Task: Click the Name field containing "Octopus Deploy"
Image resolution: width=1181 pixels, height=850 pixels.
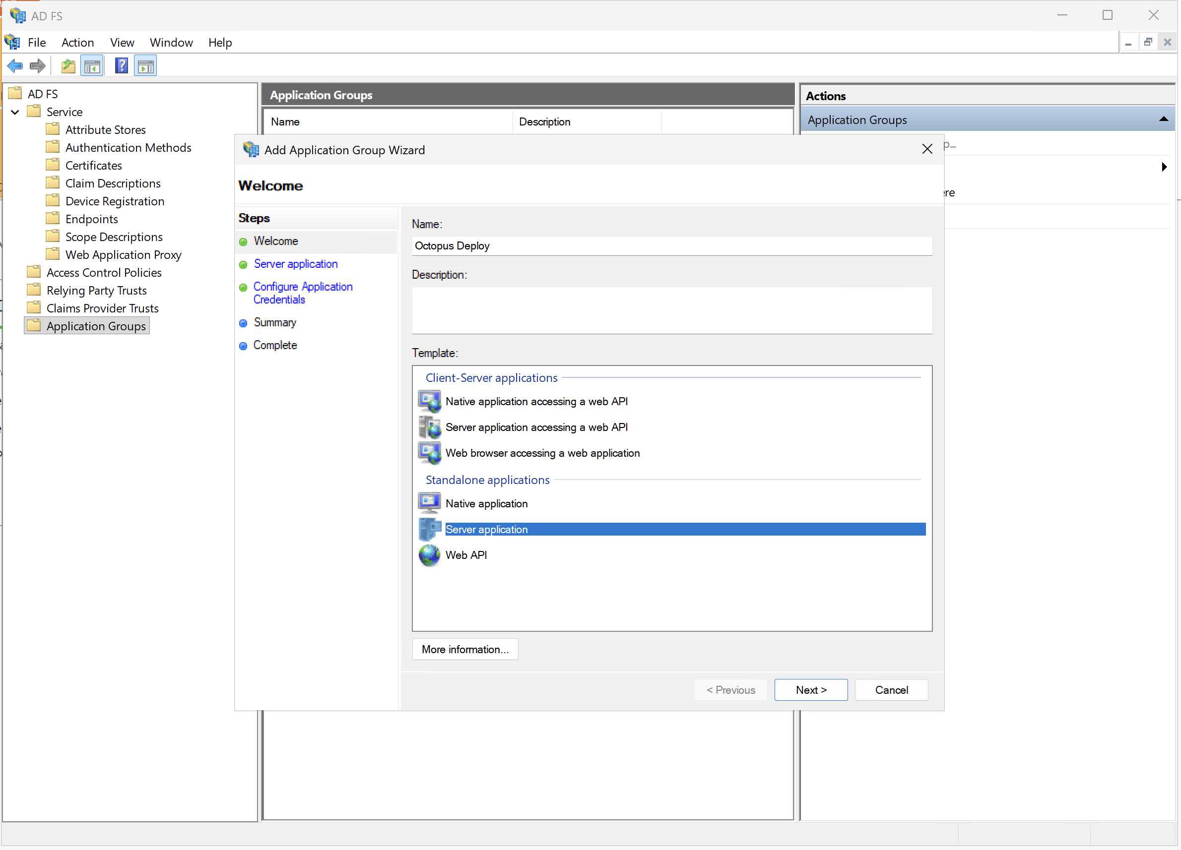Action: point(672,245)
